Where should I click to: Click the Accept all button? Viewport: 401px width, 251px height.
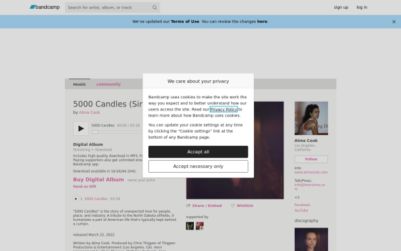click(198, 152)
